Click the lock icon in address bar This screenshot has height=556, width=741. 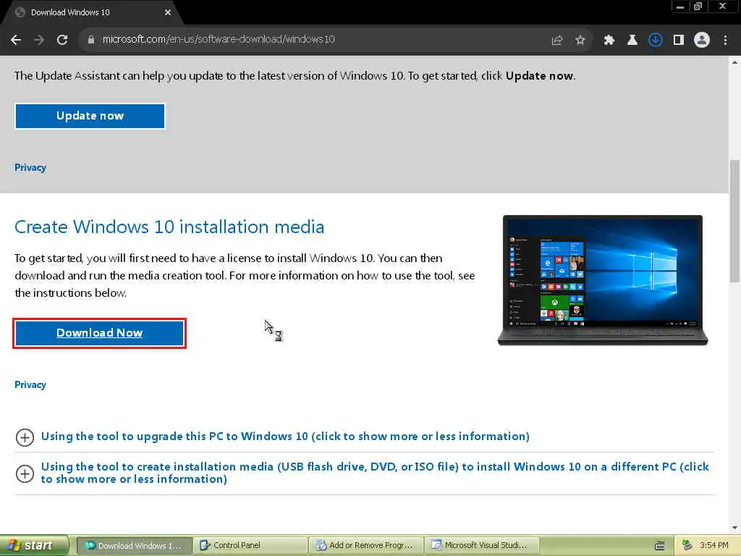[x=91, y=40]
